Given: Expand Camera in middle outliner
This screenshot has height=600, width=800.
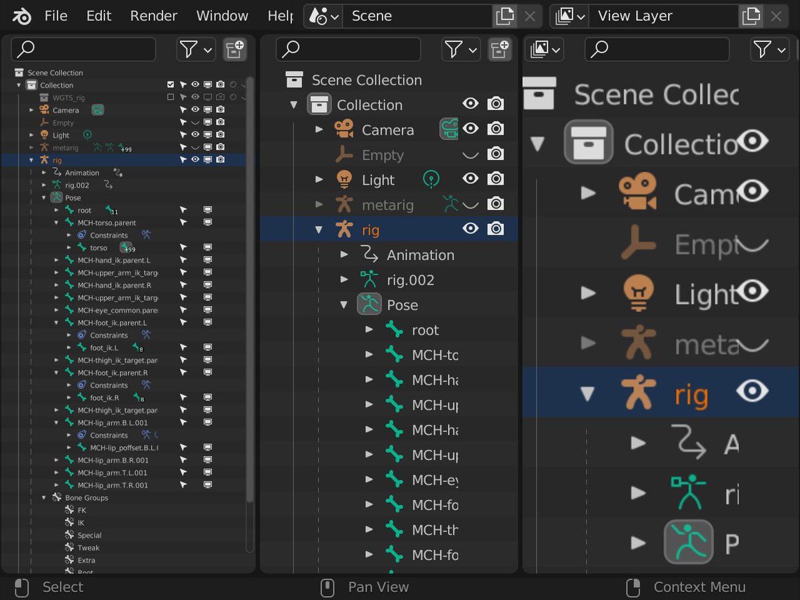Looking at the screenshot, I should click(319, 129).
